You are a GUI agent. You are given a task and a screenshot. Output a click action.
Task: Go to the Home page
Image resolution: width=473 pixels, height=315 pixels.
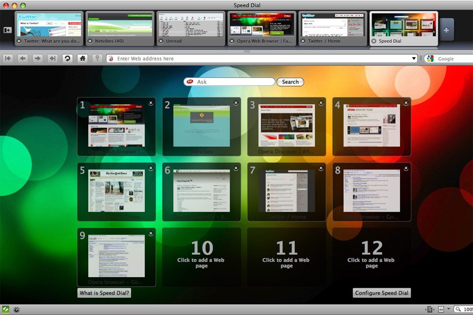pos(82,59)
